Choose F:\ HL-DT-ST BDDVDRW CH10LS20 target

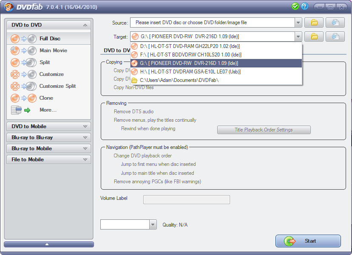pyautogui.click(x=216, y=55)
